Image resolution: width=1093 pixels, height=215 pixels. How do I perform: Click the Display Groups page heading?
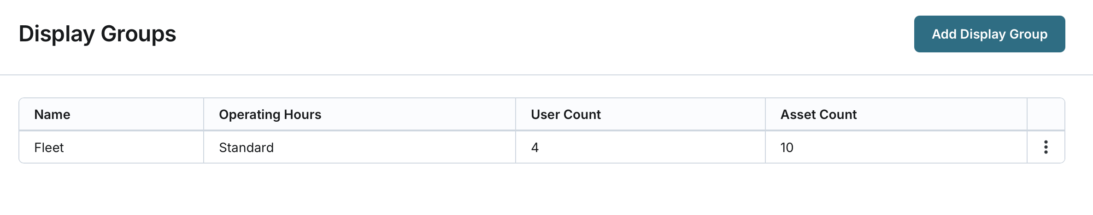tap(97, 34)
